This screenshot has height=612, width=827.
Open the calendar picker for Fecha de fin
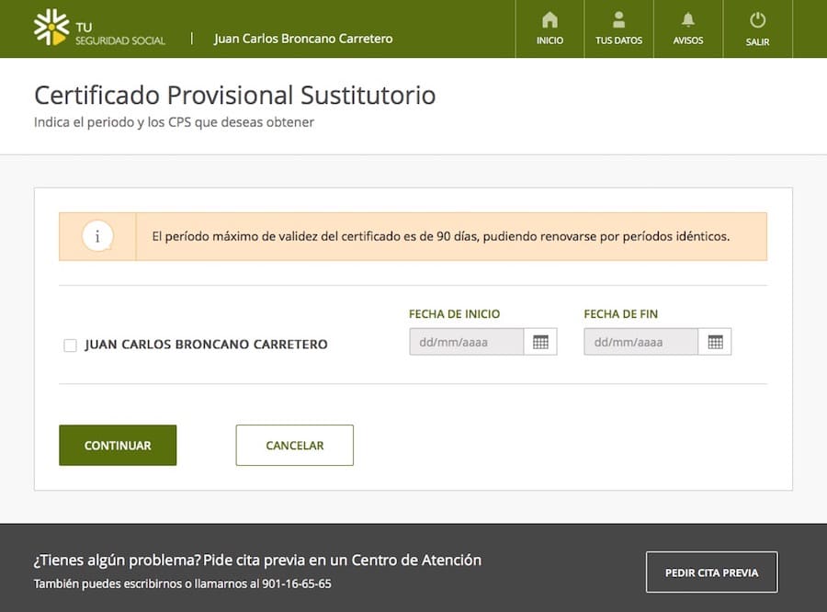(715, 342)
